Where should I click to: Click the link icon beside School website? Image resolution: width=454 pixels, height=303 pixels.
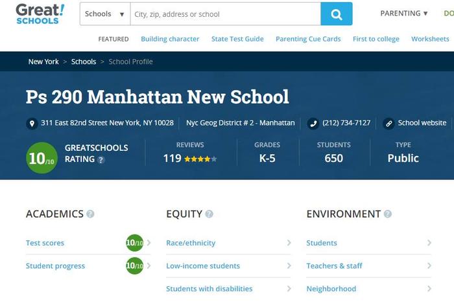tap(388, 124)
